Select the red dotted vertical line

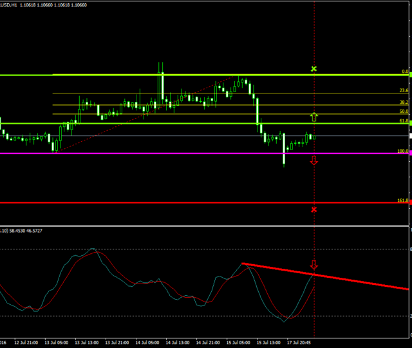click(x=314, y=39)
